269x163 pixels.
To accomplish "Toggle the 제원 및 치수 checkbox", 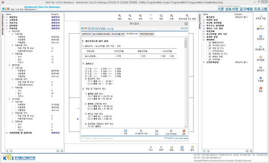I will click(209, 48).
